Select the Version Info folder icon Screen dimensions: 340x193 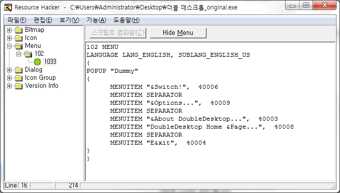19,86
